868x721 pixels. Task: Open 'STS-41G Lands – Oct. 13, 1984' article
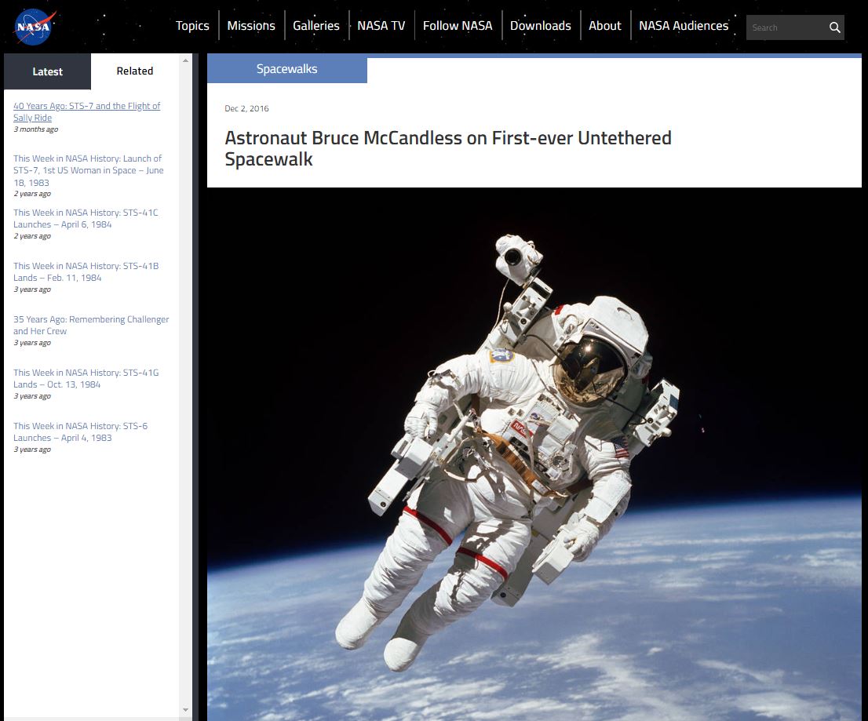pyautogui.click(x=86, y=378)
